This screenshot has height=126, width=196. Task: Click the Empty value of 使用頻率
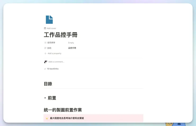click(71, 43)
